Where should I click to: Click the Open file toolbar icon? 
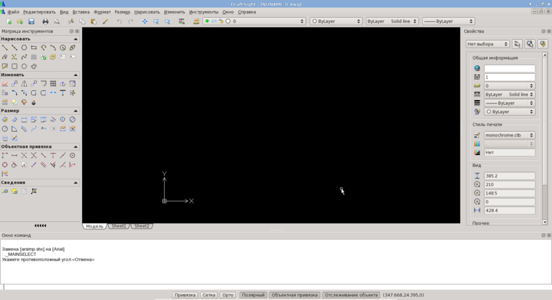(x=20, y=21)
